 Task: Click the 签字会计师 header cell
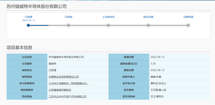(129, 83)
